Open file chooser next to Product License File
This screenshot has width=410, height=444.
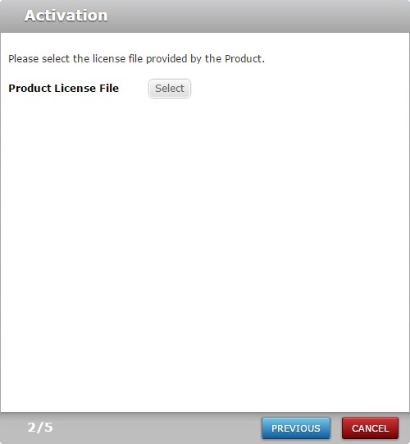click(x=170, y=89)
